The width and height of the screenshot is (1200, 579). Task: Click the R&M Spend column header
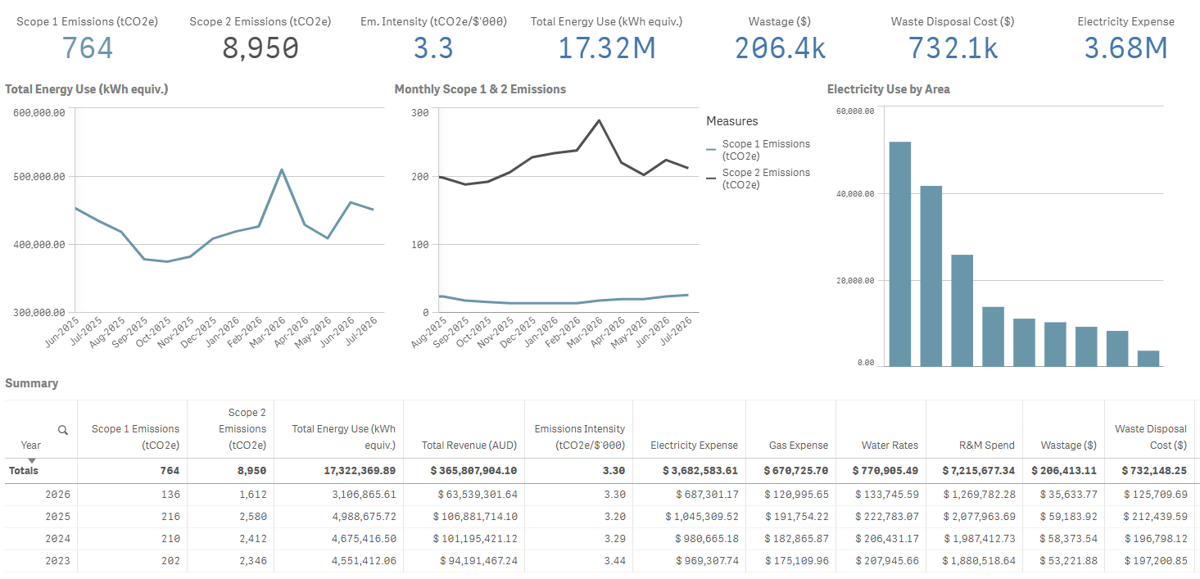pyautogui.click(x=987, y=446)
